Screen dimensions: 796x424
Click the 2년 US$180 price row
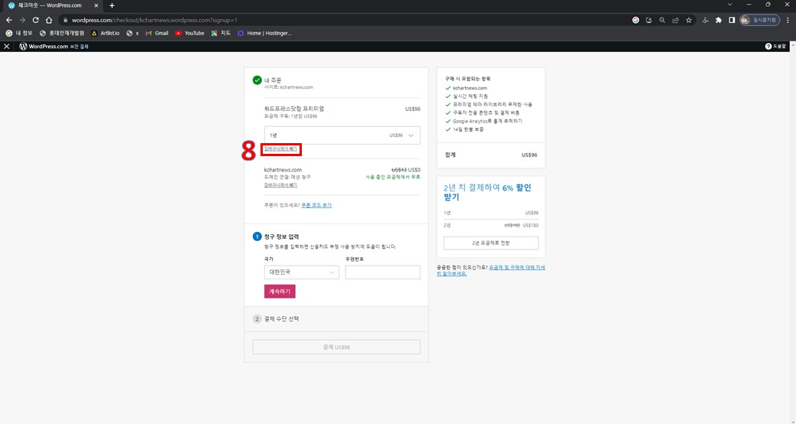[x=491, y=225]
